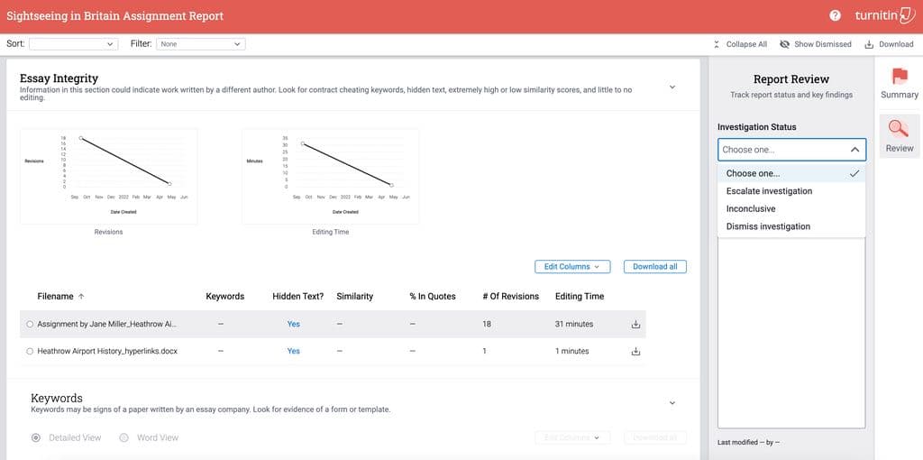The image size is (923, 460).
Task: Choose Dismiss investigation option
Action: (x=768, y=226)
